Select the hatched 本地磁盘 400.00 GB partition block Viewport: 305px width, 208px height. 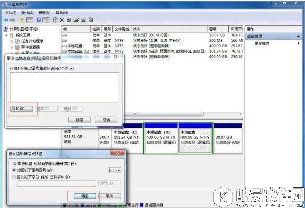coord(195,138)
